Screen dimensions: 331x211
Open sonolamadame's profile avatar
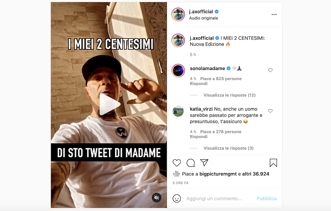[178, 71]
